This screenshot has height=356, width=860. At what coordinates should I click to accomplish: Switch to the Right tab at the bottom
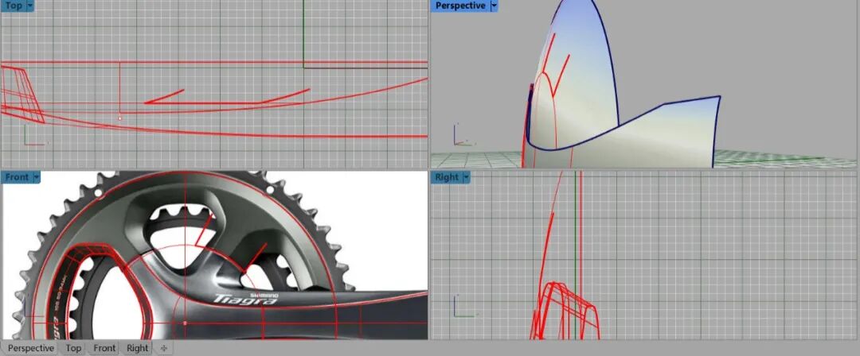pos(137,348)
